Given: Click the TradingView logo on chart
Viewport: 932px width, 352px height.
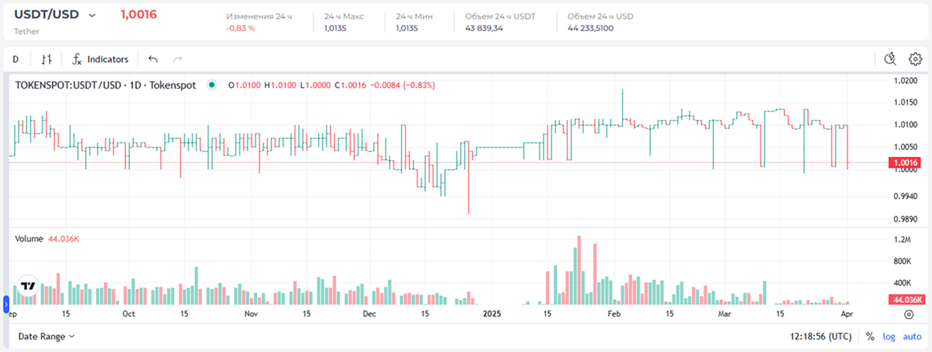Looking at the screenshot, I should coord(27,286).
